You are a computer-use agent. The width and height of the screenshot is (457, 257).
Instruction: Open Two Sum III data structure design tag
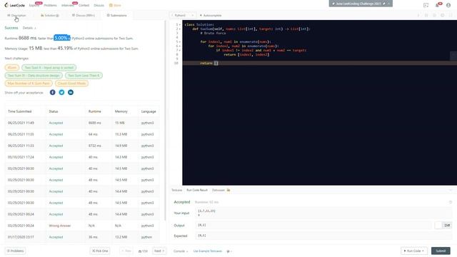pos(34,76)
